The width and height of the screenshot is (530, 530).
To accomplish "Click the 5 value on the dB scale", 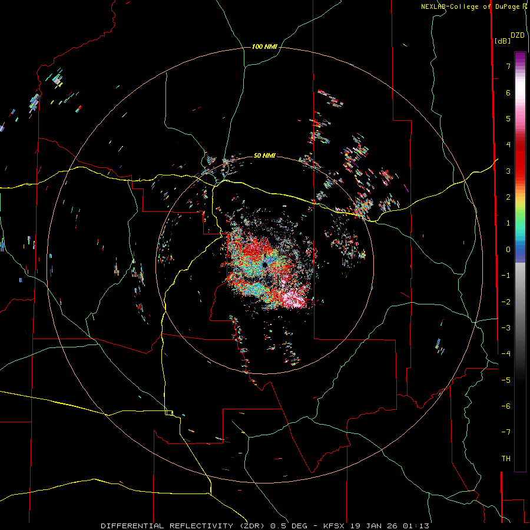I will [x=508, y=118].
